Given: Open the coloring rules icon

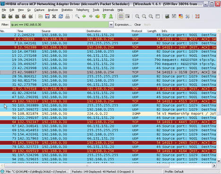Looking at the screenshot, I should point(181,17).
